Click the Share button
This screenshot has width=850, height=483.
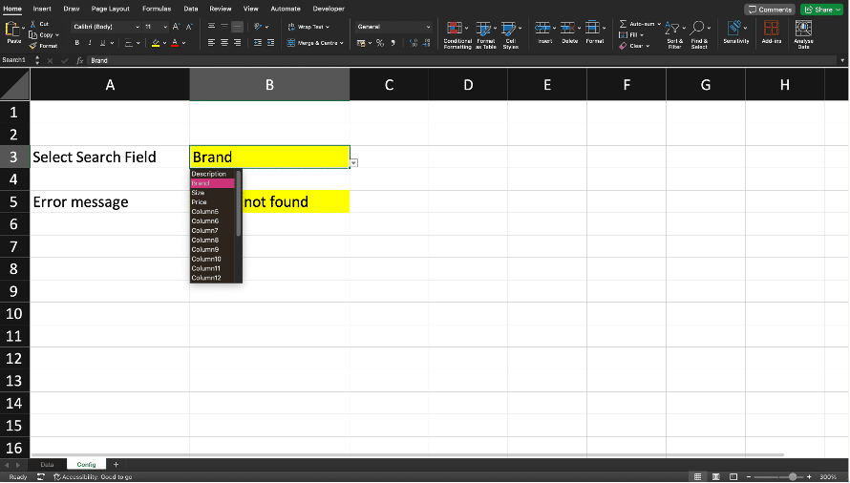(x=821, y=9)
